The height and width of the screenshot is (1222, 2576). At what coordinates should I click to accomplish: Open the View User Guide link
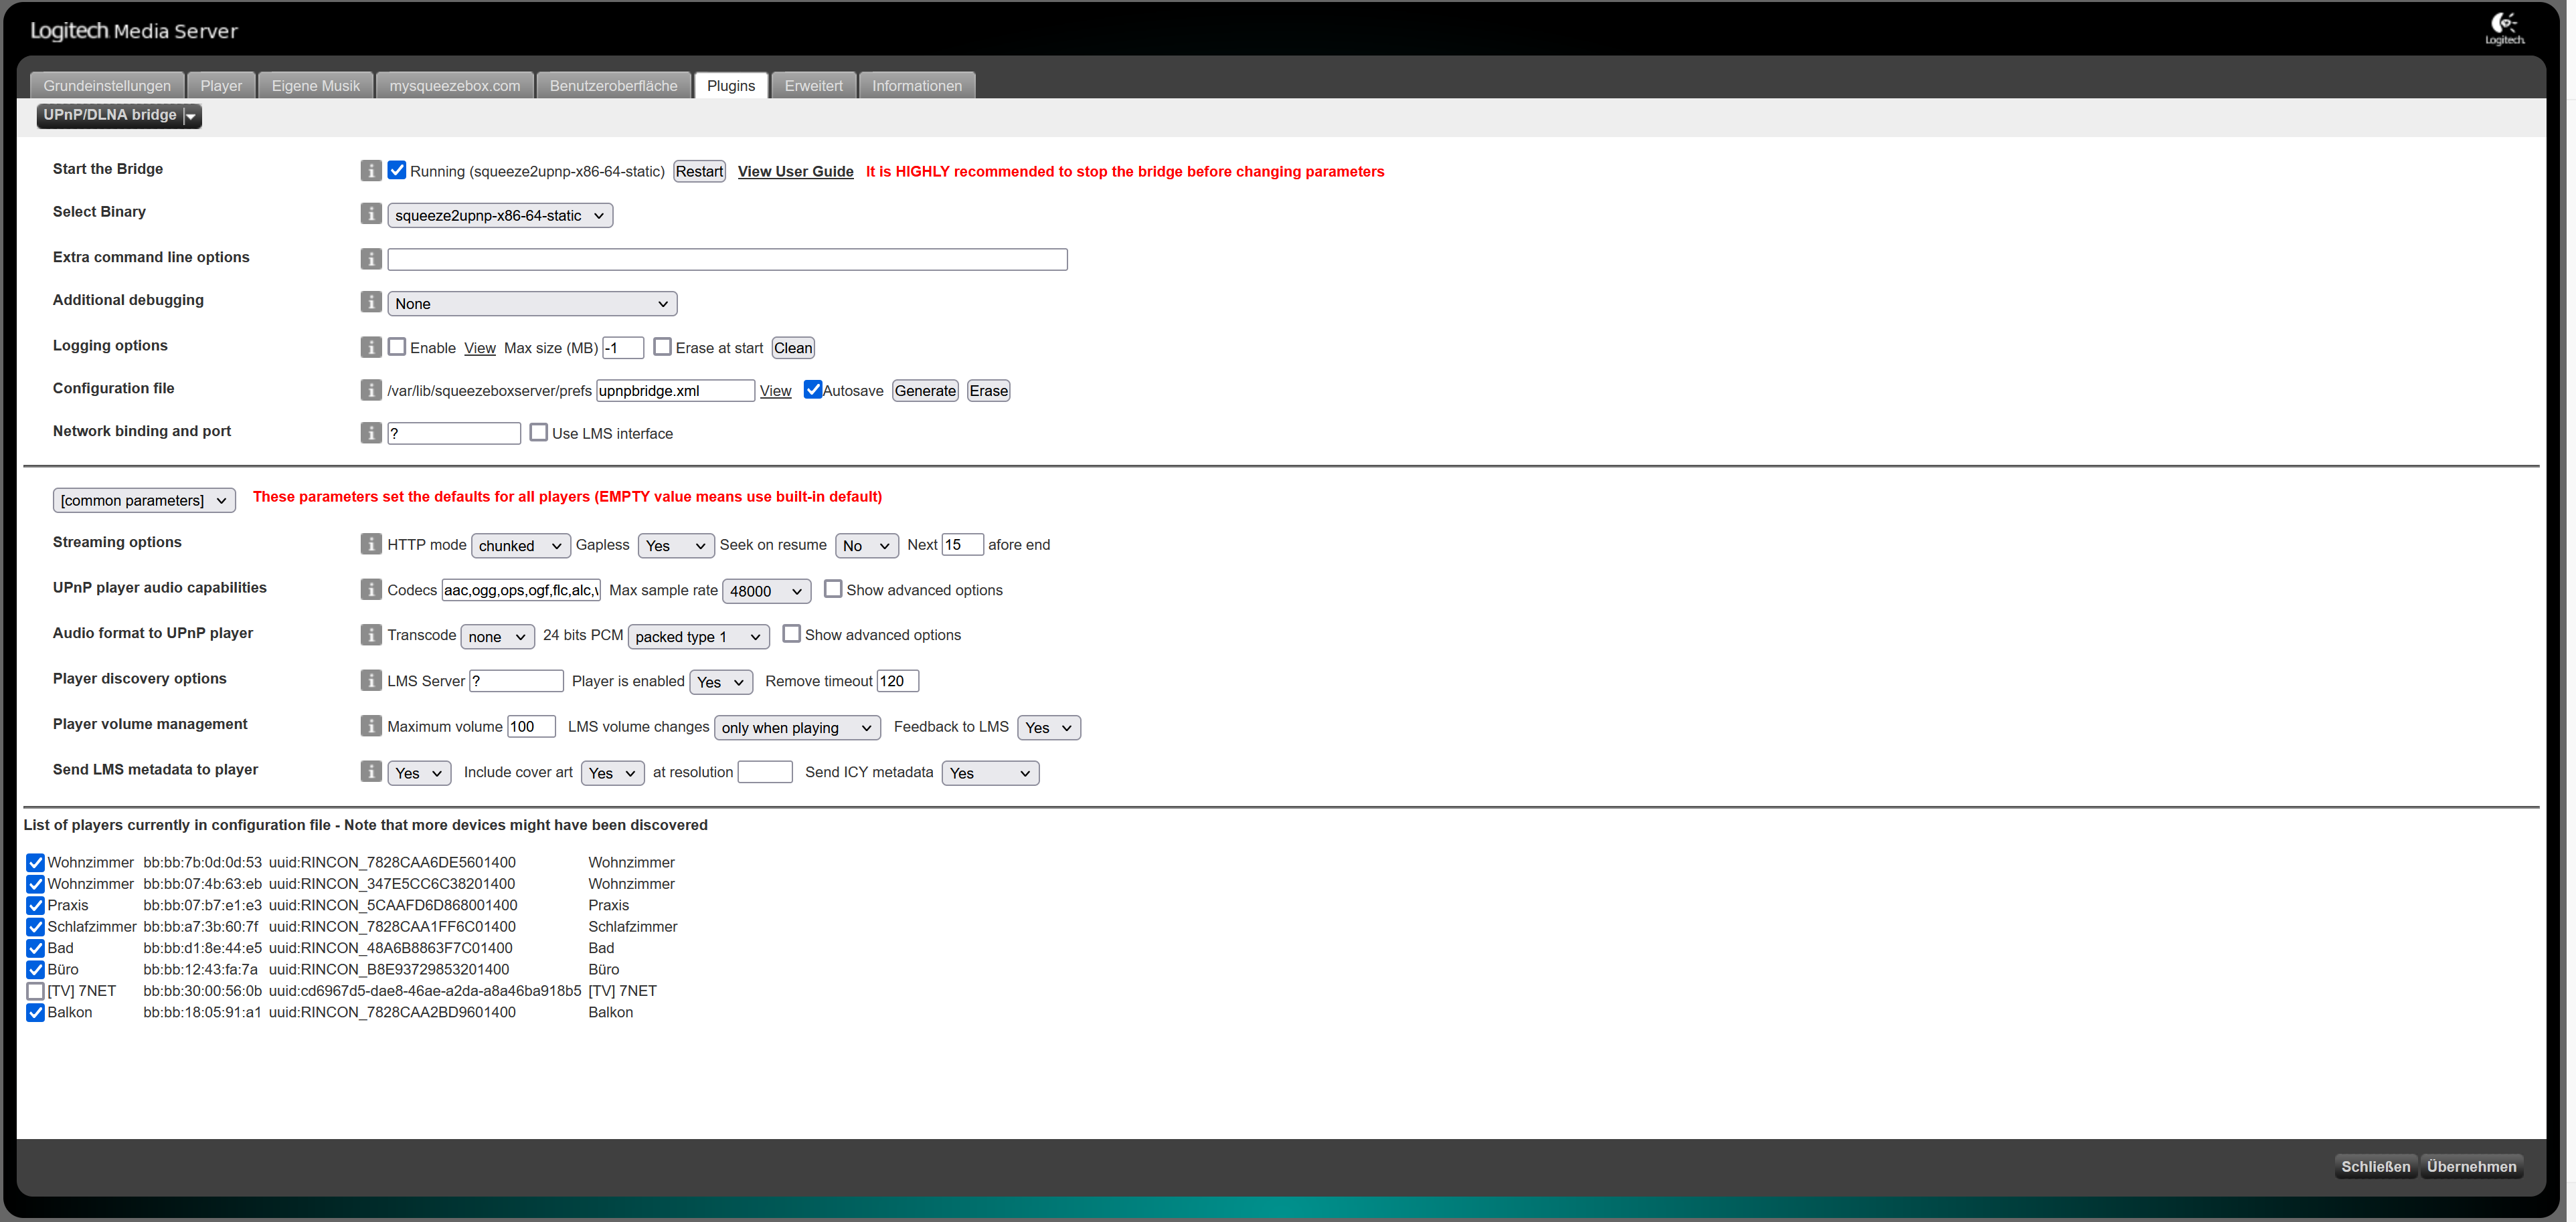(795, 172)
